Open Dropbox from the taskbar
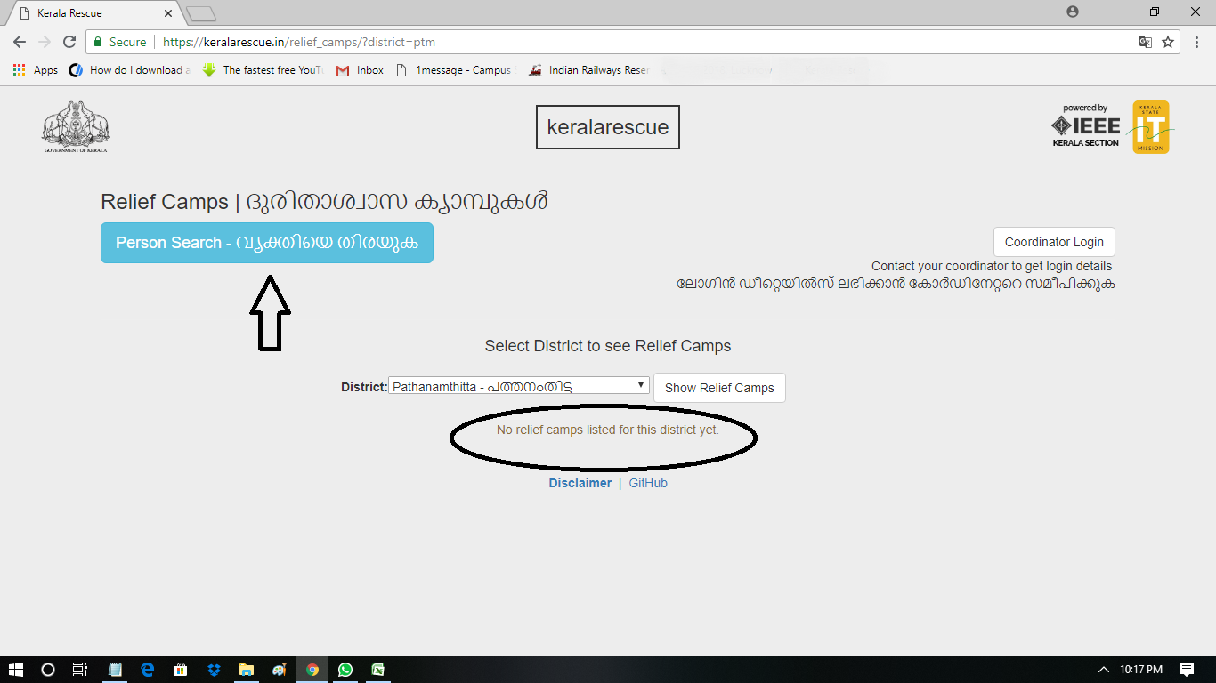Viewport: 1216px width, 683px height. click(x=214, y=670)
